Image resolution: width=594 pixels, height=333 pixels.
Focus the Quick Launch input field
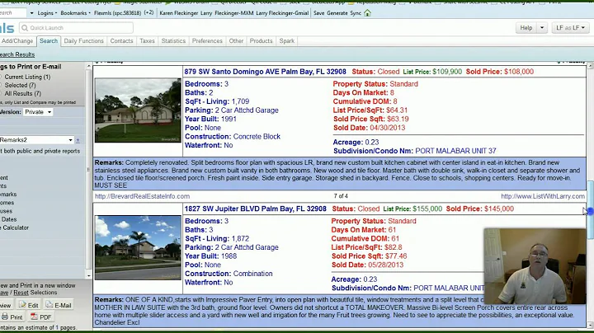tap(76, 28)
